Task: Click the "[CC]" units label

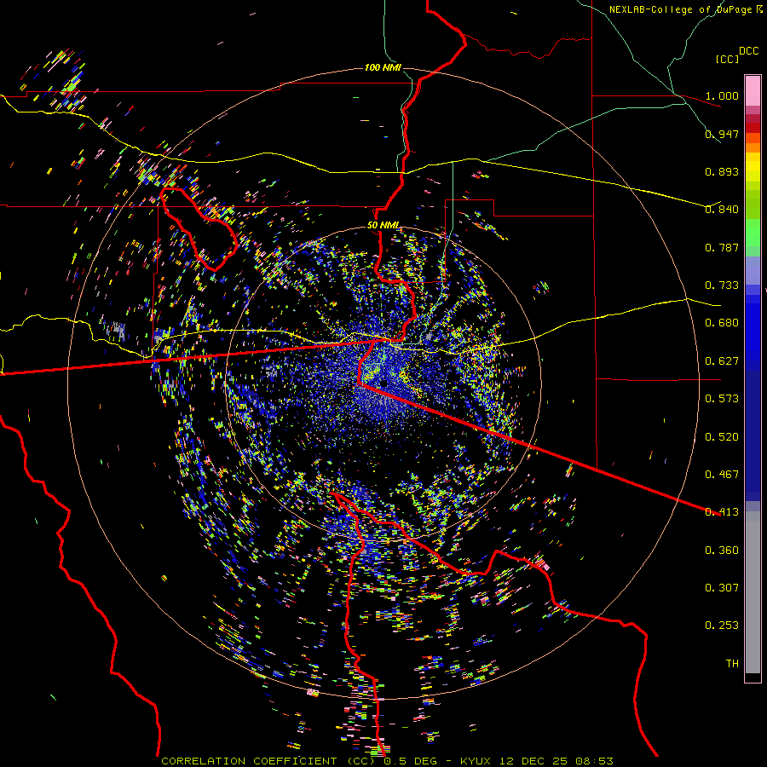Action: 727,59
